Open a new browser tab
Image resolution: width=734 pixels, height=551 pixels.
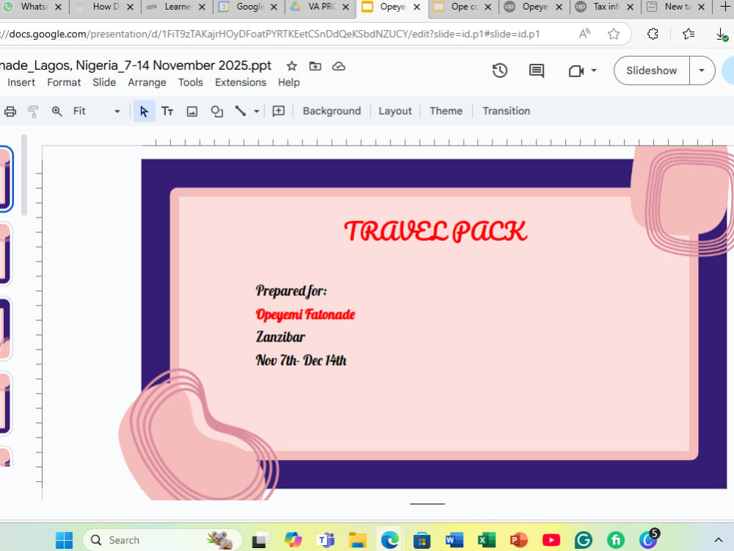pos(724,7)
